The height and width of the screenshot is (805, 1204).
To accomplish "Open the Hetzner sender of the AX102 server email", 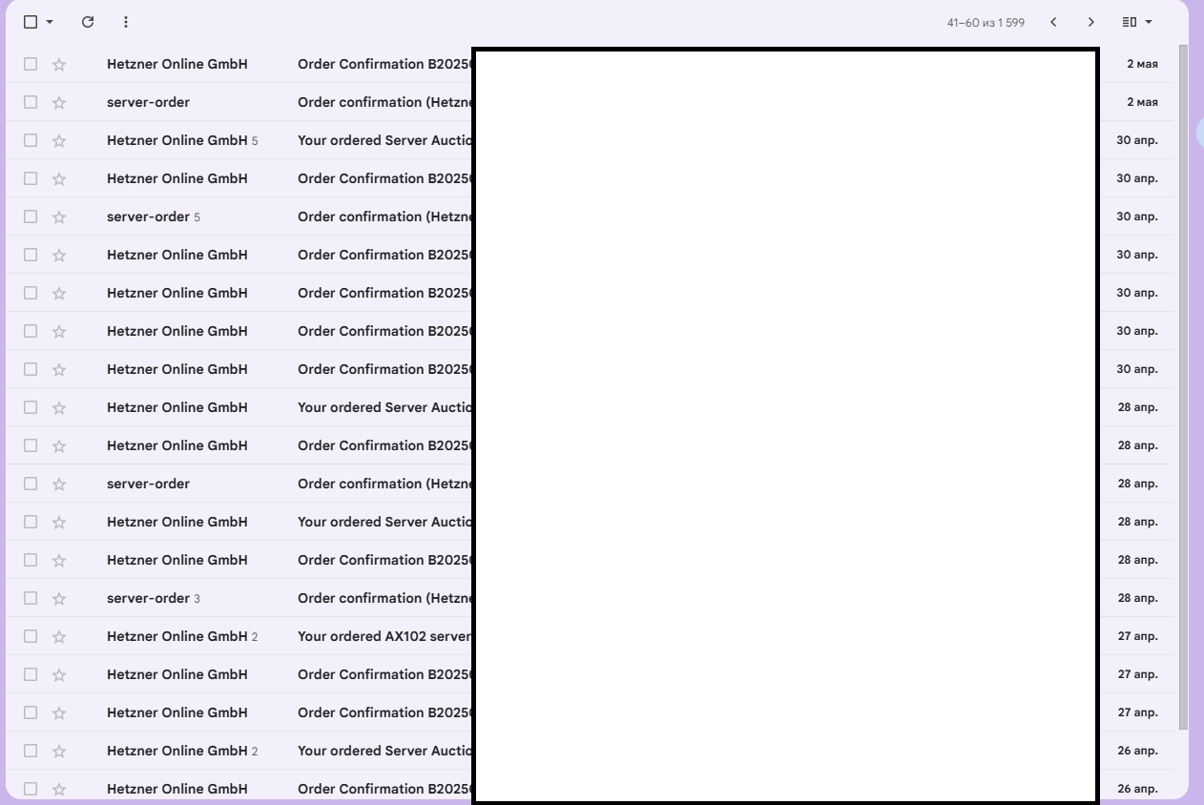I will click(182, 636).
